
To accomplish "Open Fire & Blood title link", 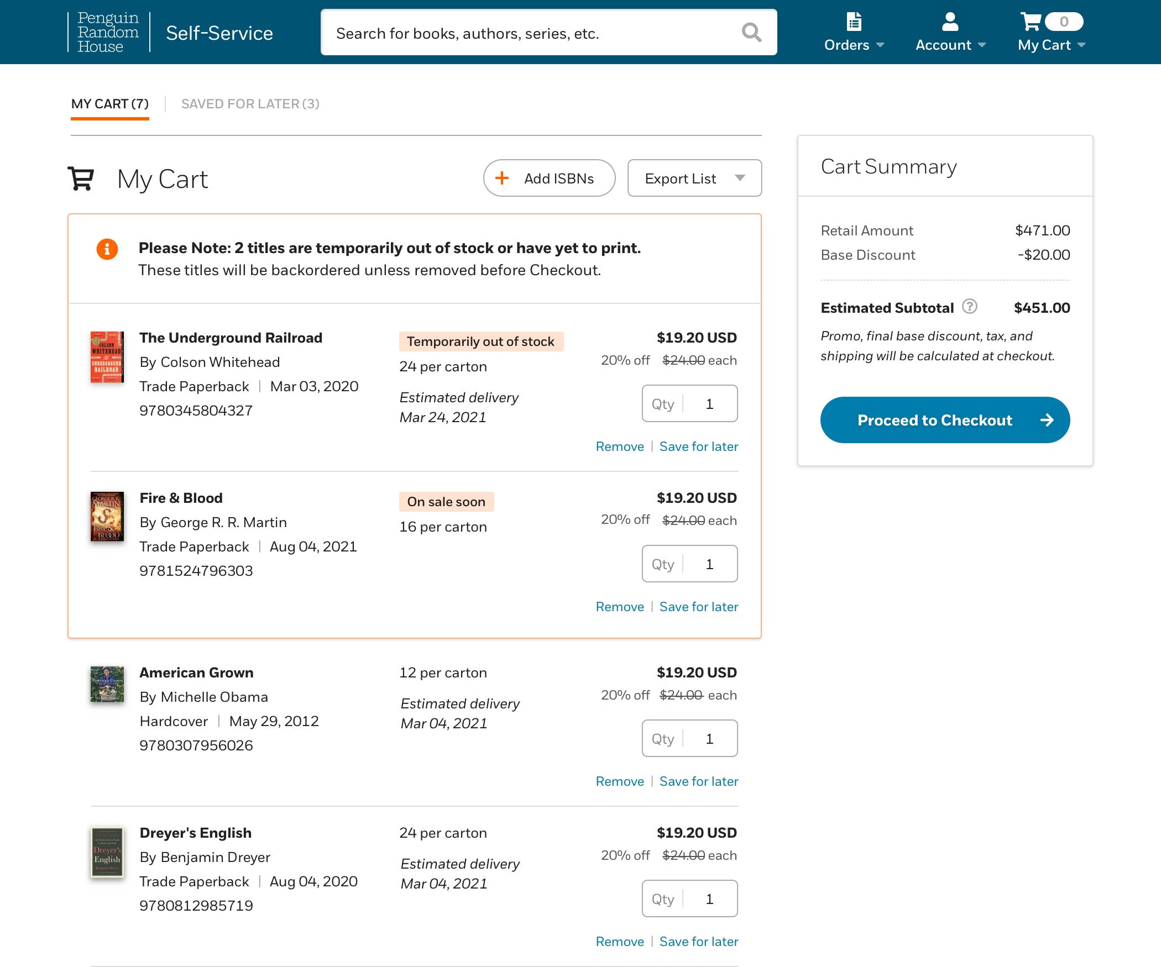I will (x=181, y=498).
